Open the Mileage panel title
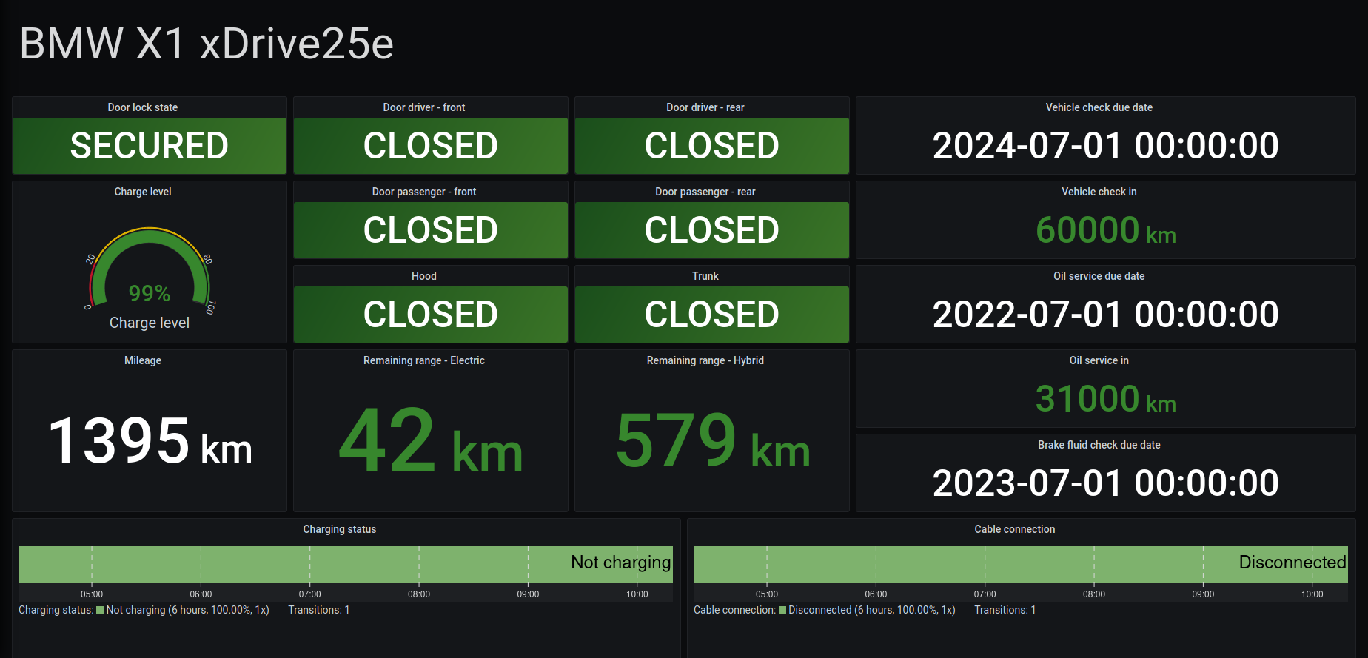 click(143, 360)
